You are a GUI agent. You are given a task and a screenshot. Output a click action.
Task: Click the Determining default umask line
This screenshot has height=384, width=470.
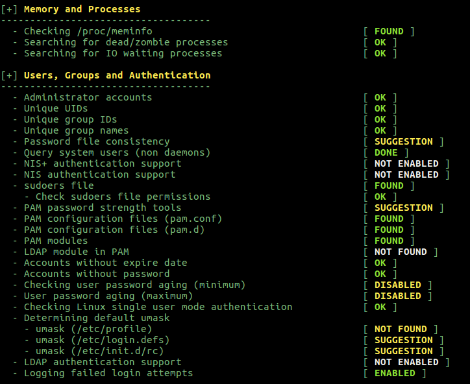point(97,318)
